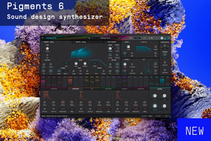Image resolution: width=211 pixels, height=141 pixels.
Task: Select ENV AMP modulation source slot
Action: tap(70, 81)
